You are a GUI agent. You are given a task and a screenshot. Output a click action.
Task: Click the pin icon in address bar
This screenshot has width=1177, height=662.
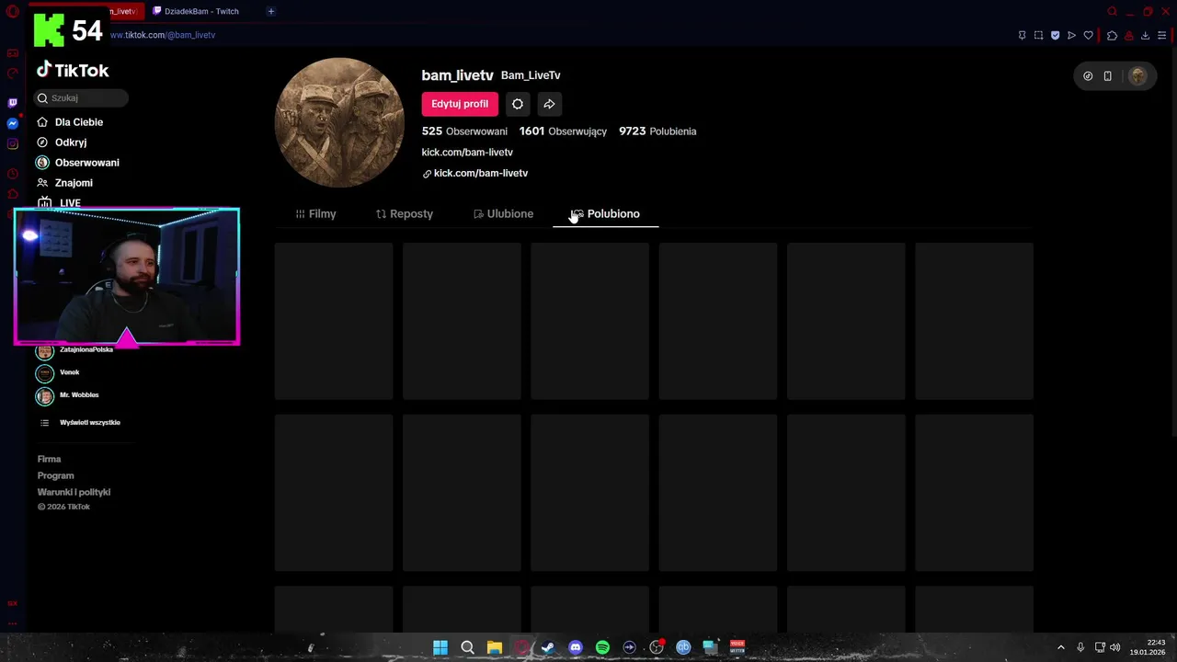[1022, 35]
